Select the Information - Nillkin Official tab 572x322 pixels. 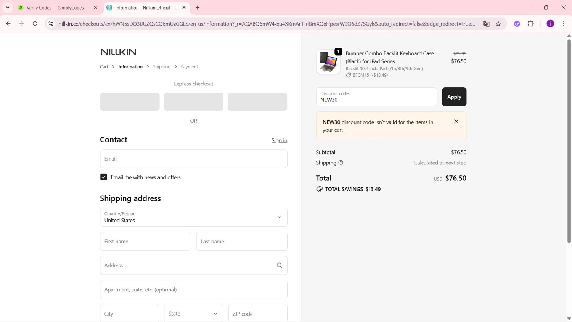click(x=147, y=8)
